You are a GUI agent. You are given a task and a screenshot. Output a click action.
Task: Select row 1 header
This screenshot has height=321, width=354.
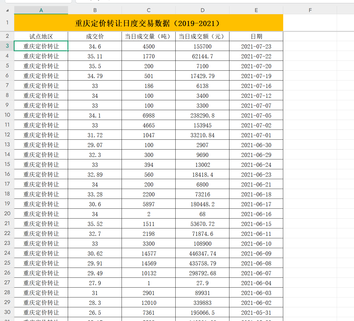(7, 23)
